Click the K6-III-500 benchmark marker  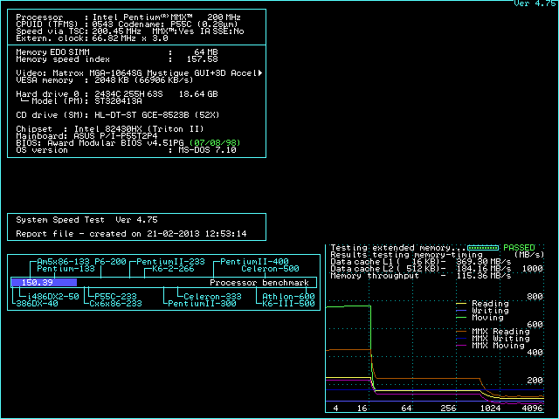288,304
